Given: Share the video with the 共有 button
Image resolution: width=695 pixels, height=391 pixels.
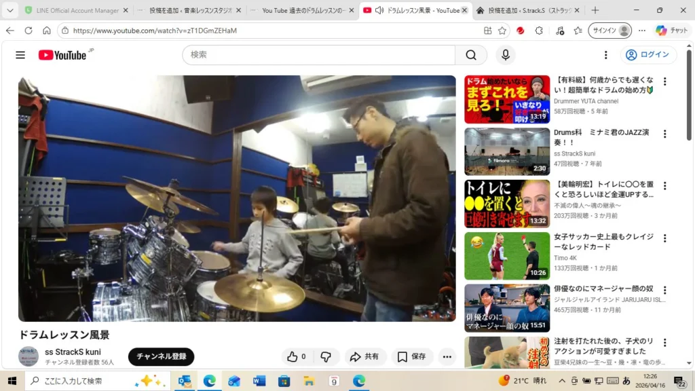Looking at the screenshot, I should tap(364, 356).
